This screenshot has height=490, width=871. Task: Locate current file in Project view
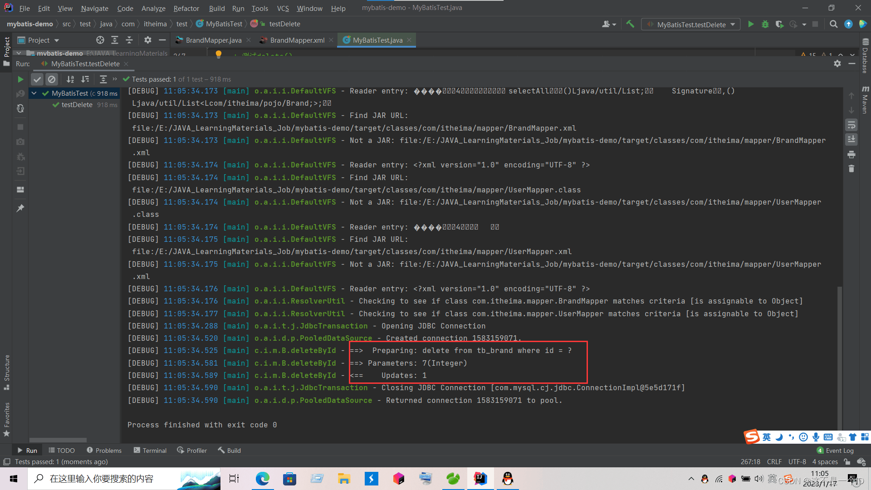(x=100, y=40)
